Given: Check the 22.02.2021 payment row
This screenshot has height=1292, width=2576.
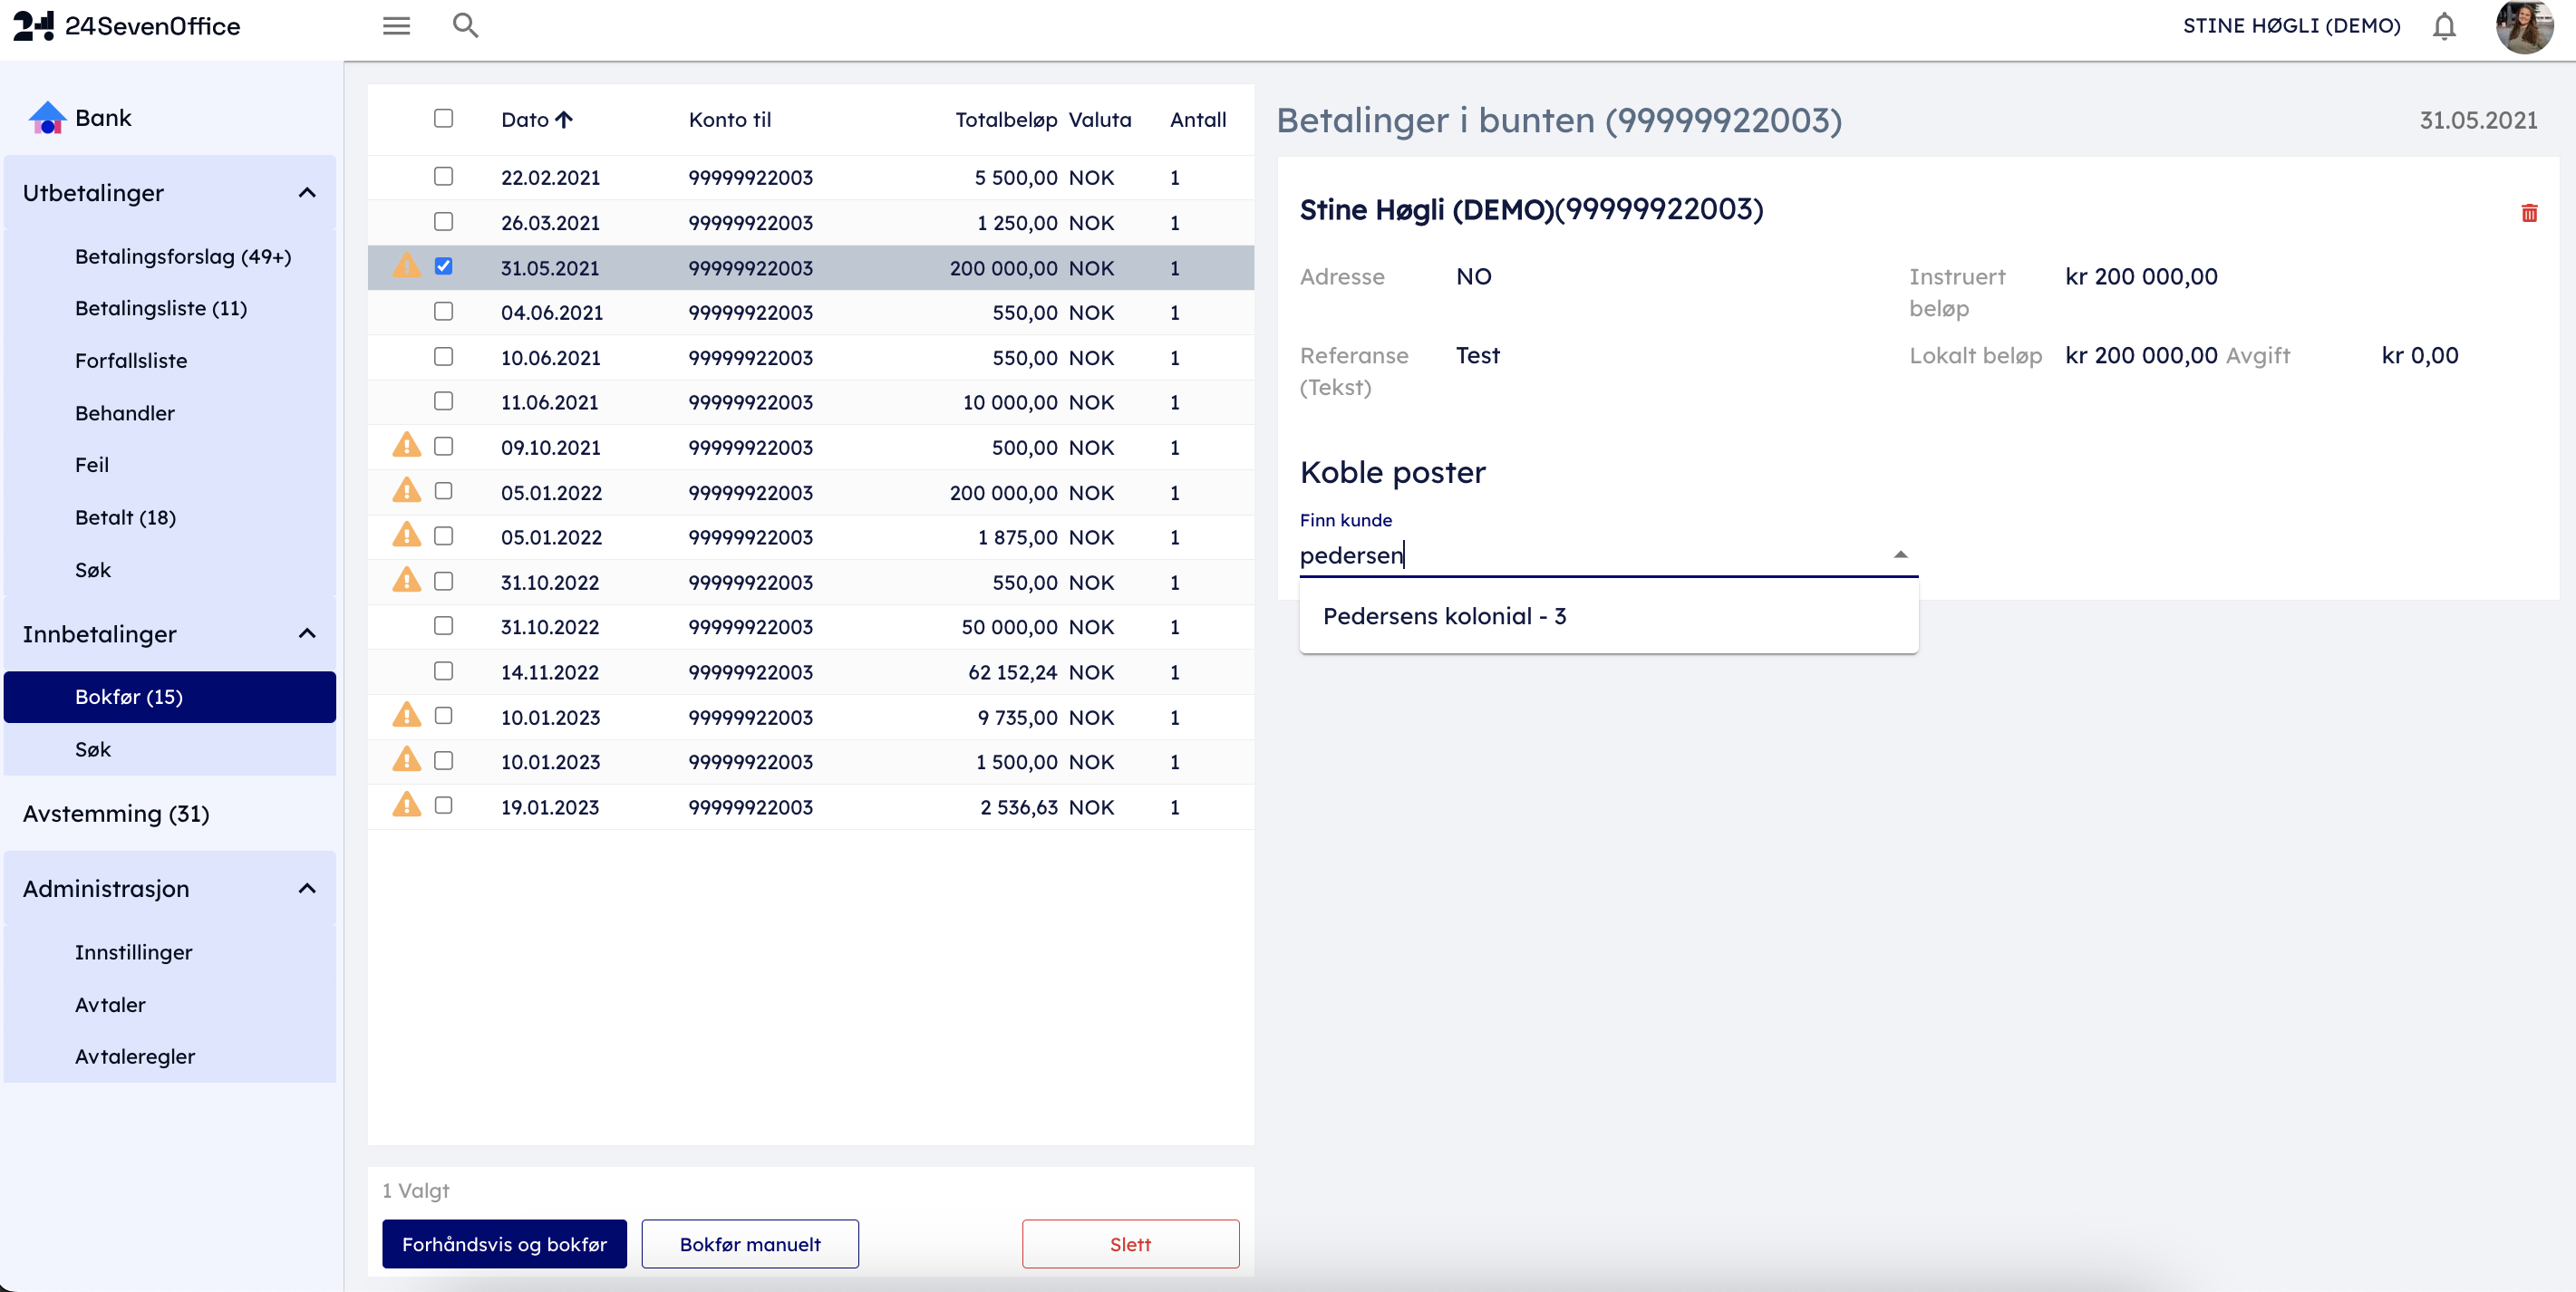Looking at the screenshot, I should coord(443,177).
